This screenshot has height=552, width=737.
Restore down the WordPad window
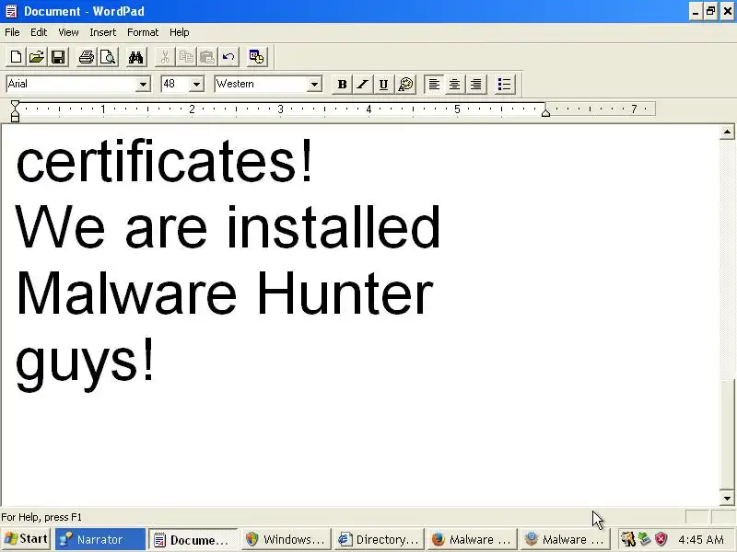tap(711, 11)
